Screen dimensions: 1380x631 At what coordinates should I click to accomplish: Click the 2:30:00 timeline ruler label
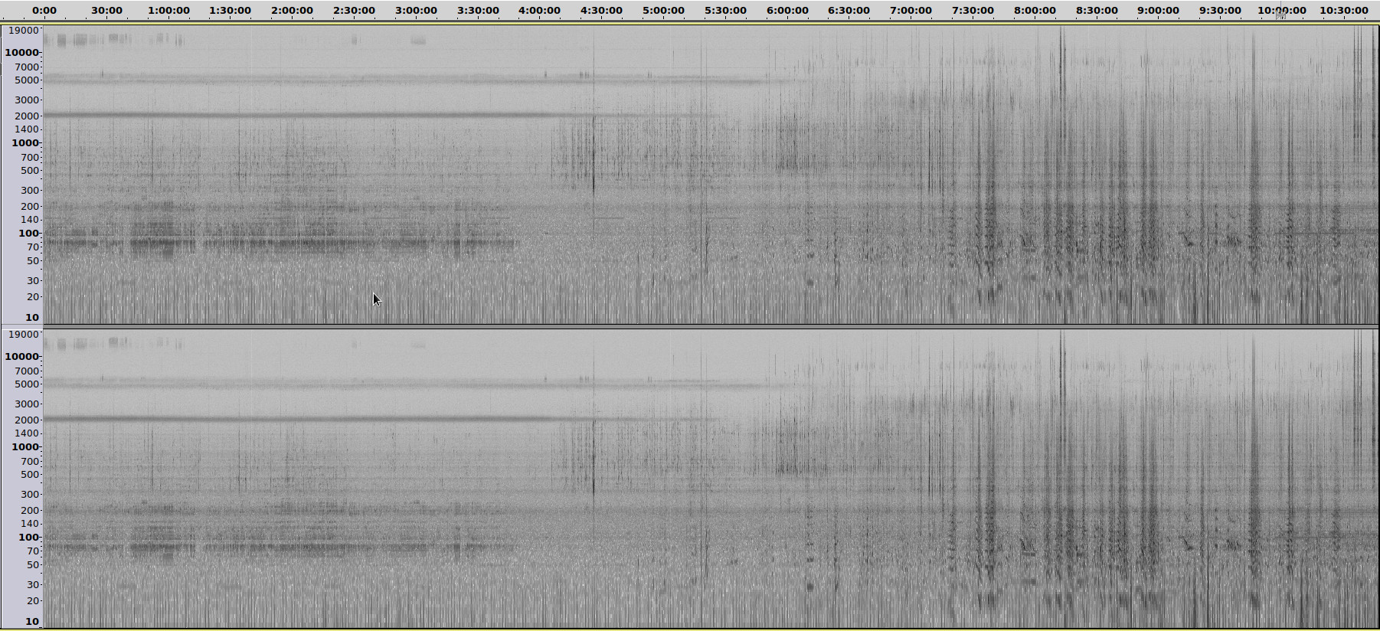tap(354, 11)
